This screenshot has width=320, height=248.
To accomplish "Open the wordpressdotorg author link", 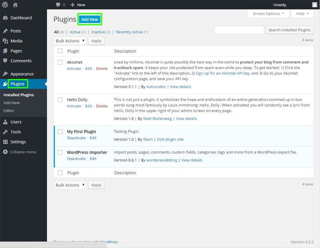I will pos(162,160).
